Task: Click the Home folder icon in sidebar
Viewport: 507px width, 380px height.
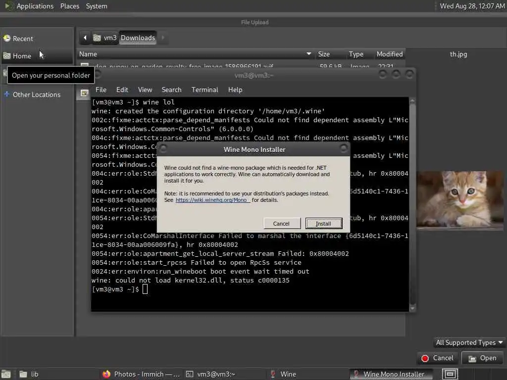Action: point(7,56)
